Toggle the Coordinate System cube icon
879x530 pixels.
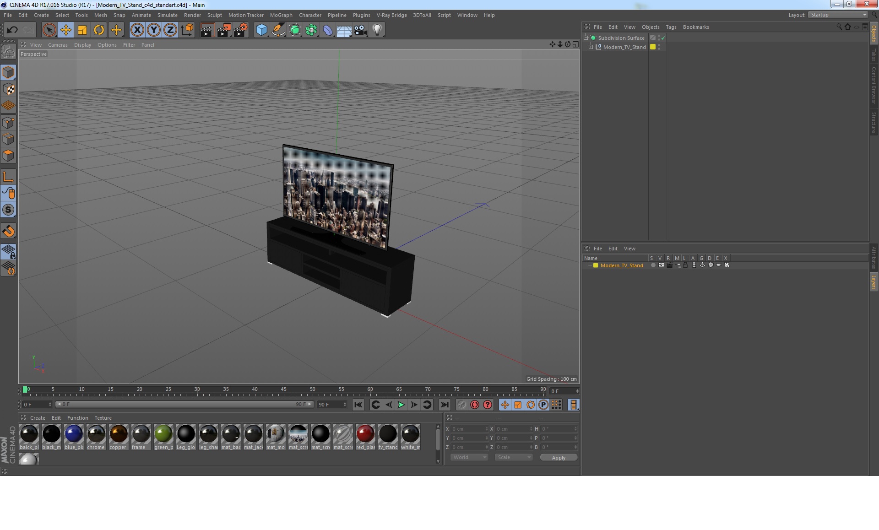click(x=187, y=30)
